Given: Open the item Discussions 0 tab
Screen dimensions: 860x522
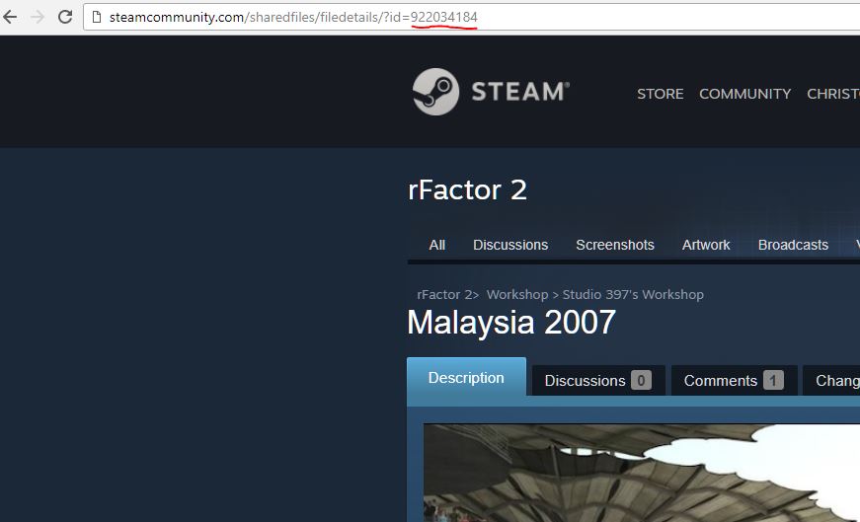Looking at the screenshot, I should click(x=598, y=380).
